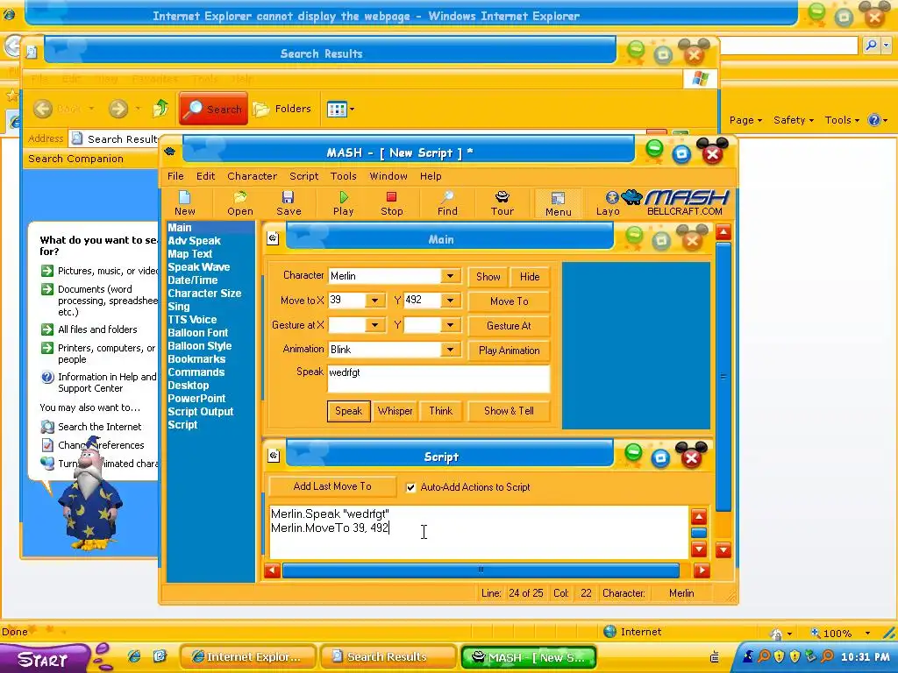Click Information in Help and Support Center
The image size is (898, 673).
tap(107, 382)
